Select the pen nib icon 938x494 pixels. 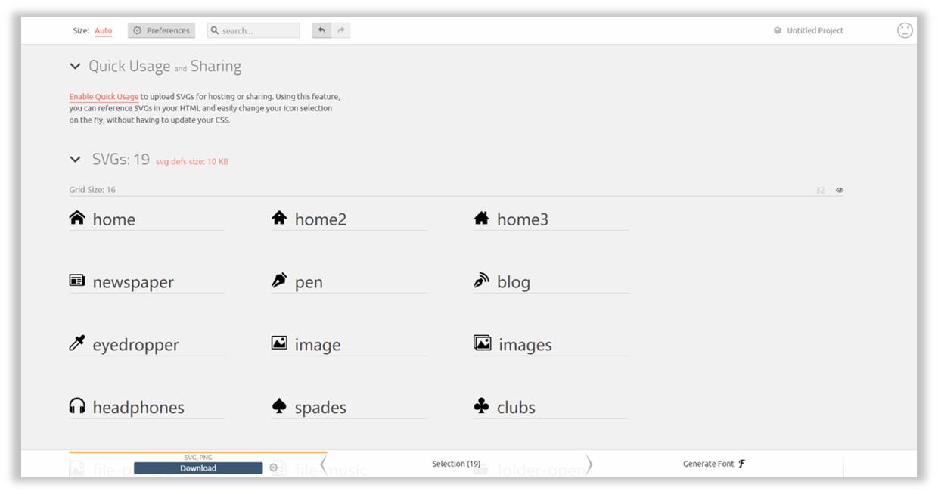click(279, 281)
